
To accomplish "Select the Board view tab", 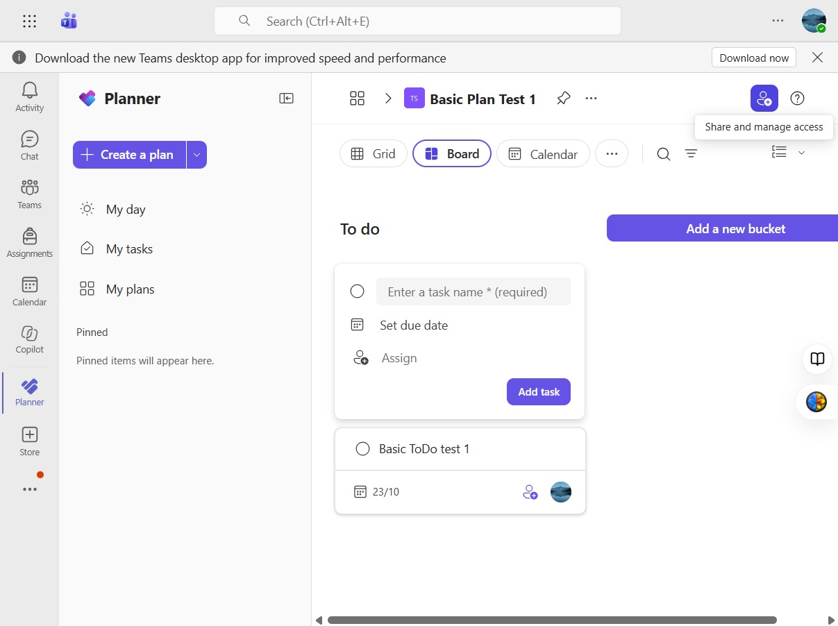I will point(452,154).
